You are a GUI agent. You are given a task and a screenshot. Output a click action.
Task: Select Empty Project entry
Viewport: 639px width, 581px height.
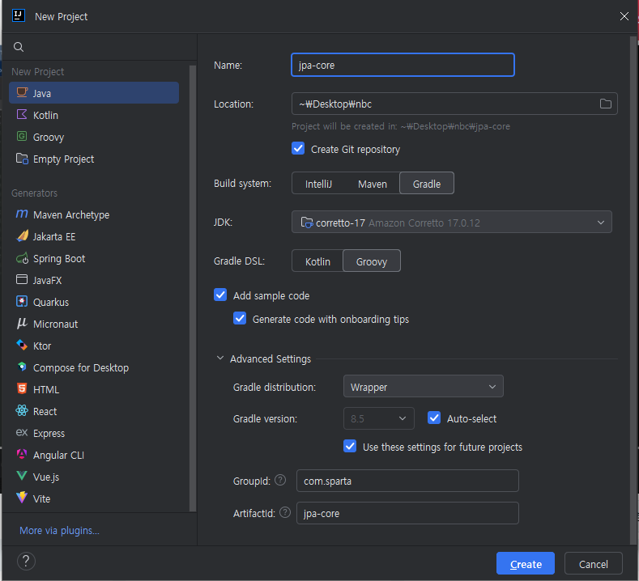[94, 159]
